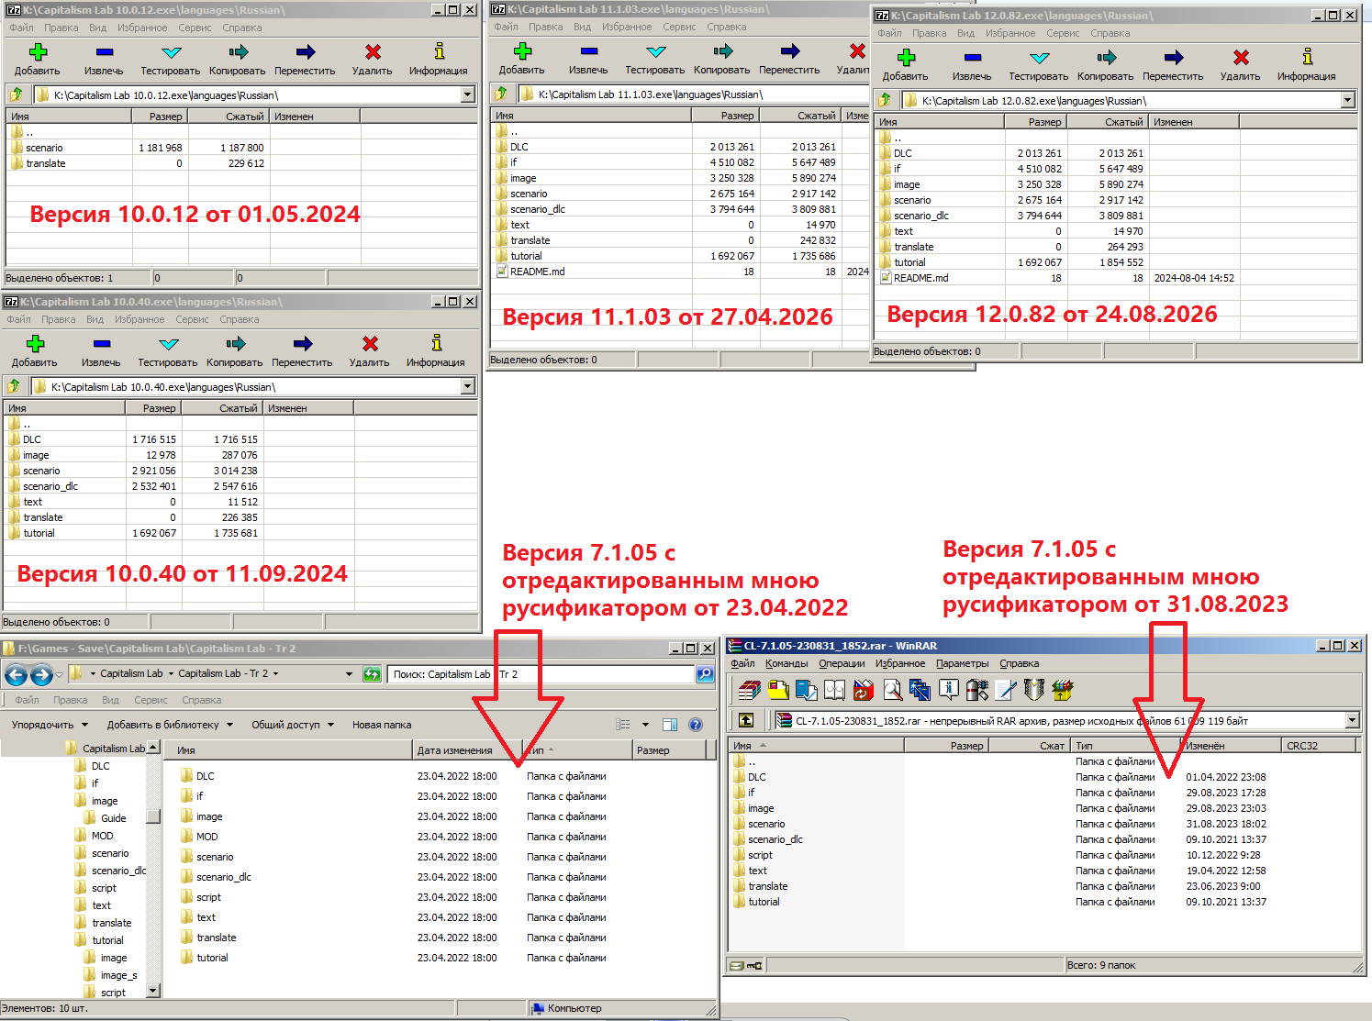Click up folder button in 10.0.40 7-Zip
The width and height of the screenshot is (1372, 1021).
[15, 387]
